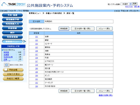Open the 他システム起動 dropdown
The height and width of the screenshot is (105, 140).
[x=126, y=4]
